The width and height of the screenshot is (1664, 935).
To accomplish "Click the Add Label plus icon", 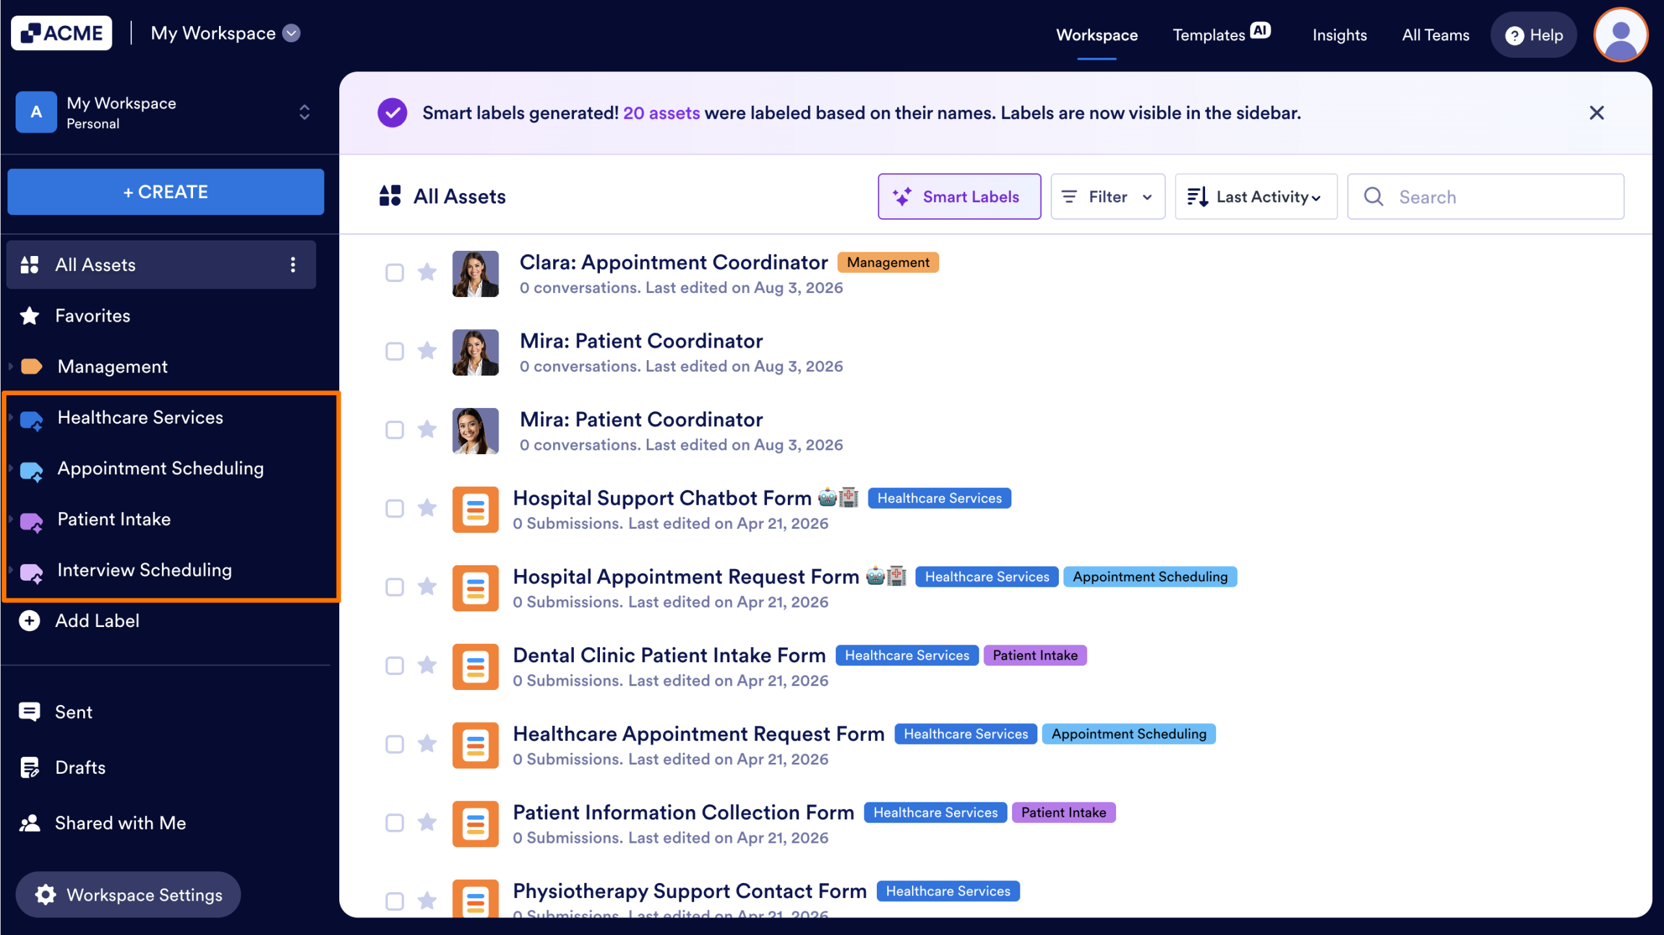I will point(30,621).
